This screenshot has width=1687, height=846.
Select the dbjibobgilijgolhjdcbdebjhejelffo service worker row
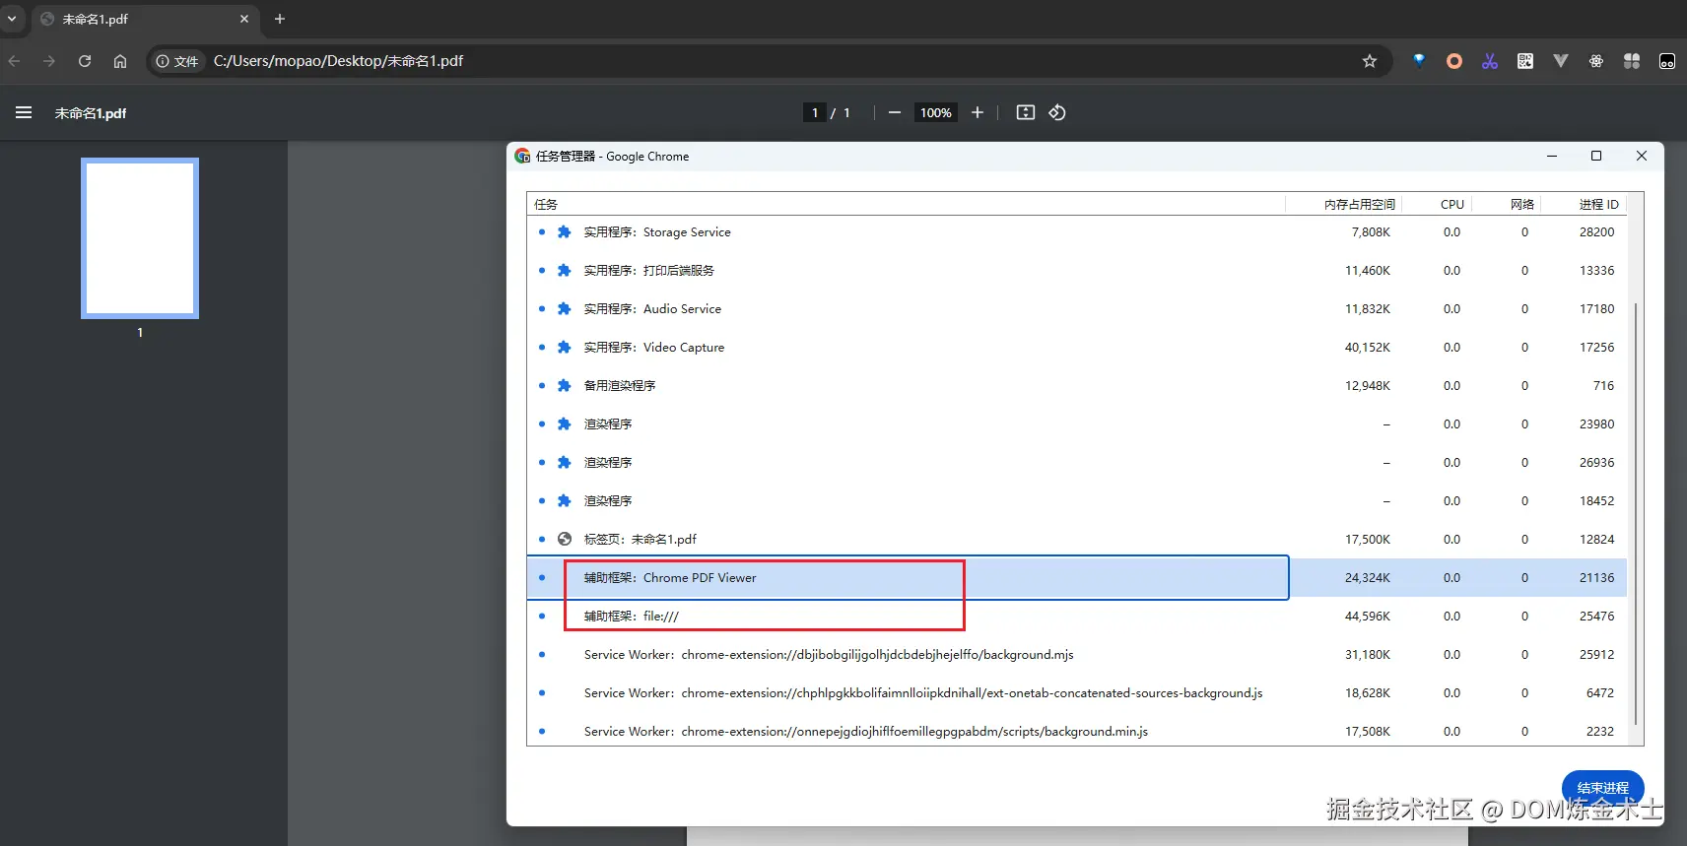(x=1077, y=655)
